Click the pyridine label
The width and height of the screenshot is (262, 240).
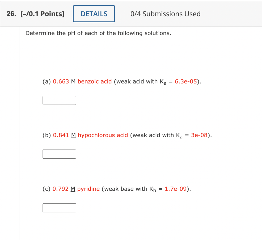(89, 189)
